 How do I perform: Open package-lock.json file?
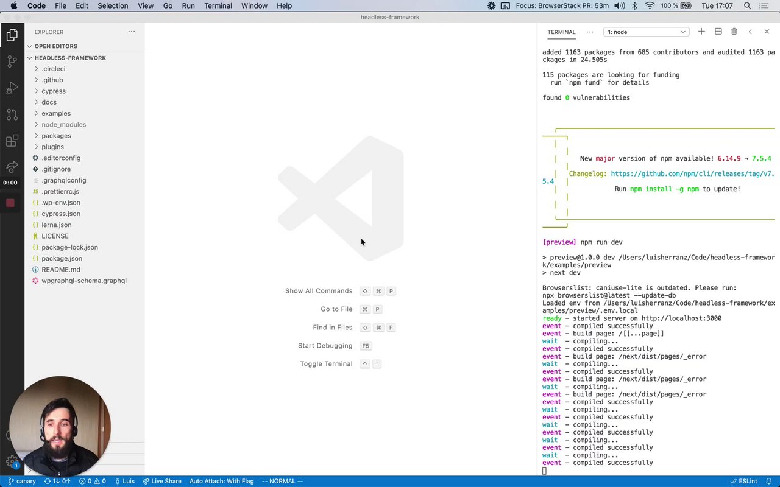click(x=84, y=247)
